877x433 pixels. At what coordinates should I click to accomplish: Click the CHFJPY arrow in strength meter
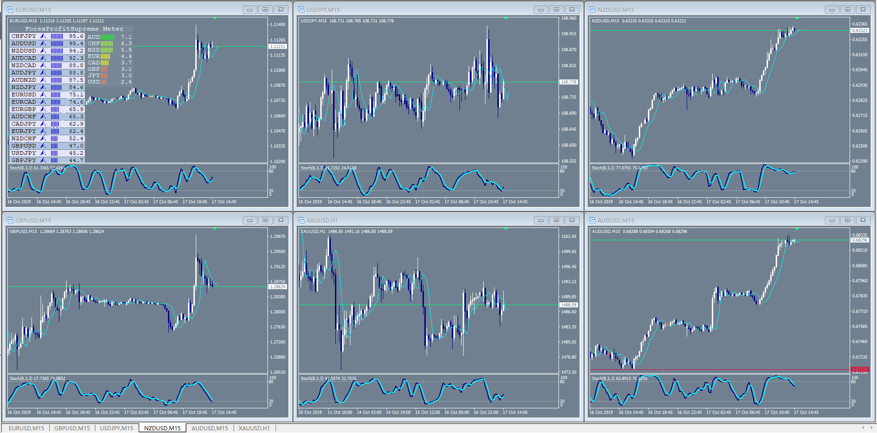[x=43, y=36]
